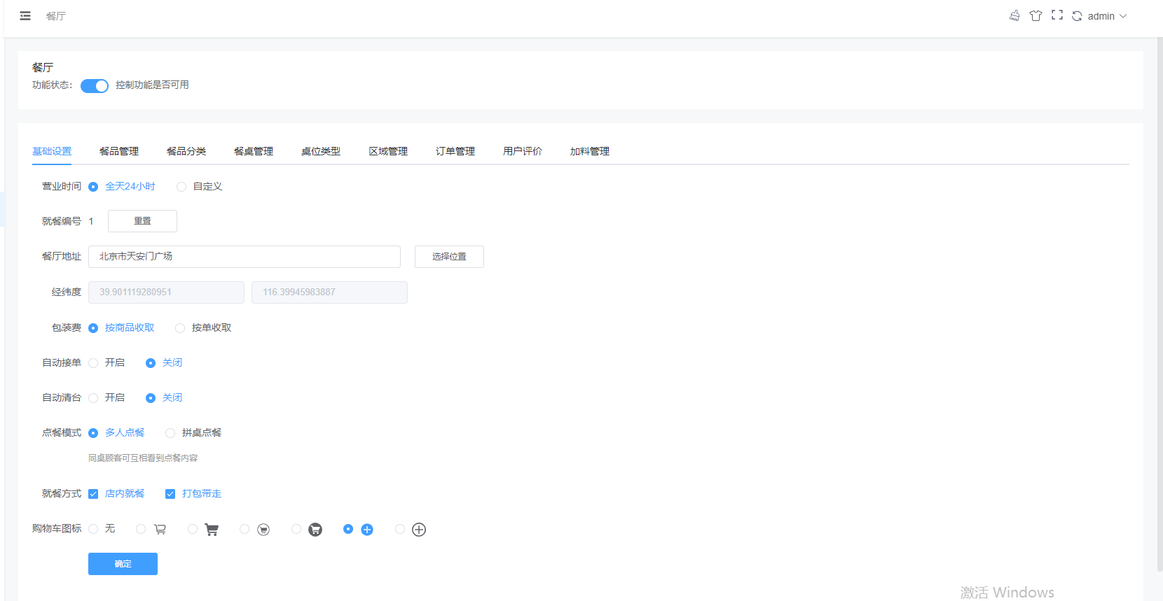Click the blue 确定 button
The image size is (1163, 601).
(x=123, y=564)
